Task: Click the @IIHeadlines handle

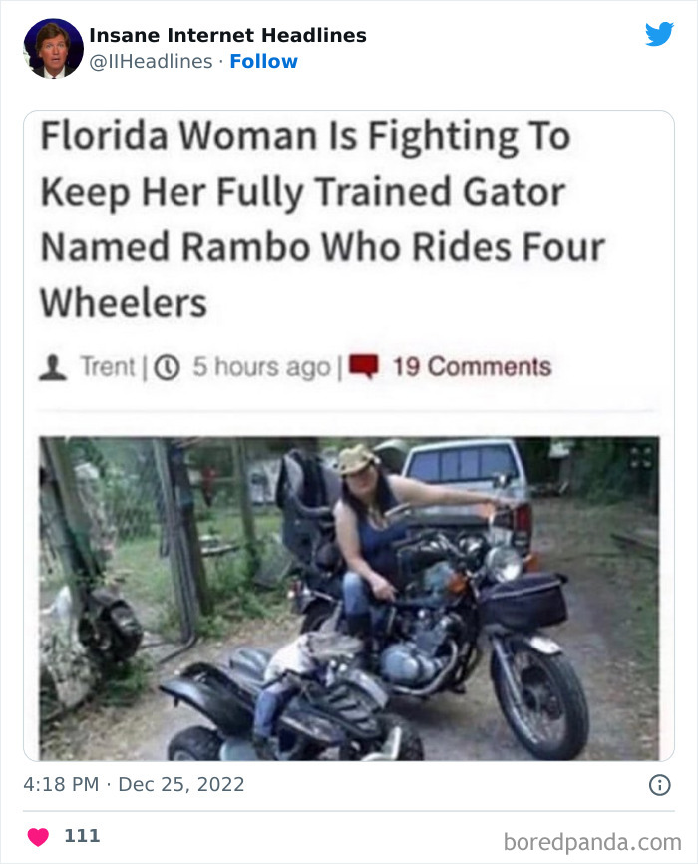Action: (151, 61)
